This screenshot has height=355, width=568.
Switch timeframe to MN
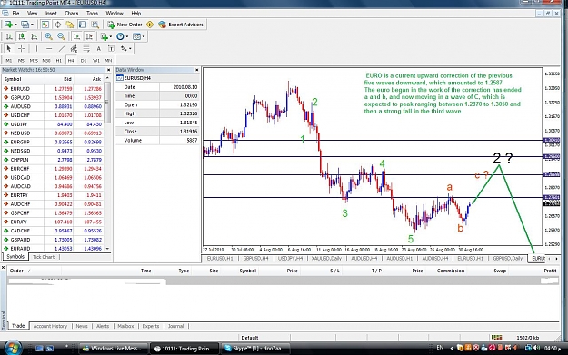coord(108,61)
